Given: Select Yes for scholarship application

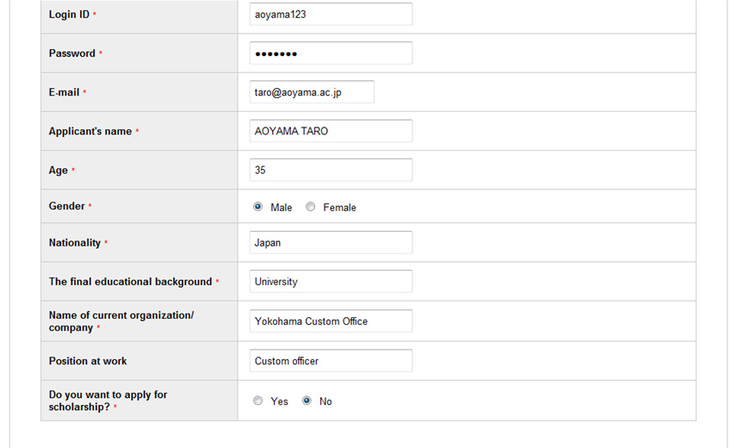Looking at the screenshot, I should (257, 401).
